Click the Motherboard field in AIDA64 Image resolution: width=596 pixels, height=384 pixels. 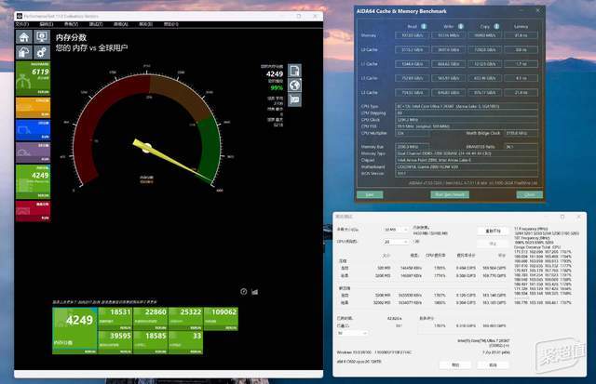(467, 166)
